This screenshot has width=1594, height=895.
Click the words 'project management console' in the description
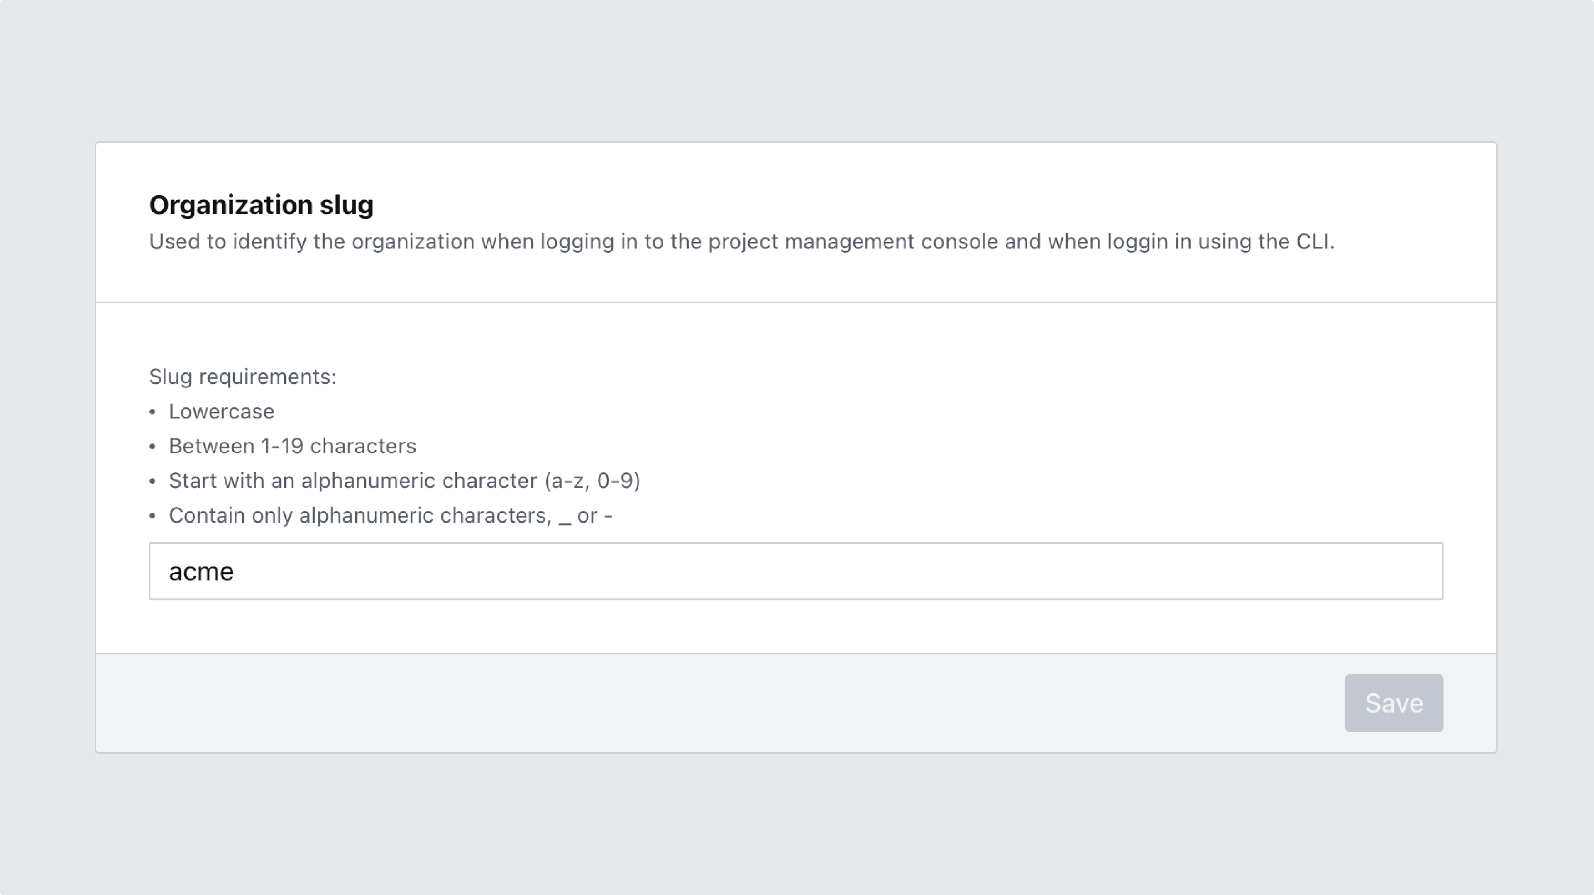coord(853,242)
